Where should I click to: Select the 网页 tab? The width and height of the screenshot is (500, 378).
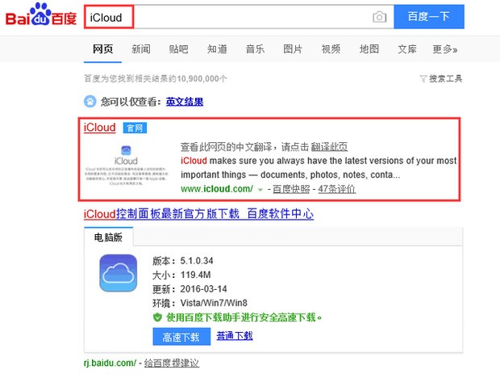(x=102, y=49)
